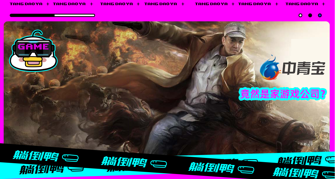Click the leftmost cyan 躺倒鸭 banner text

click(35, 156)
